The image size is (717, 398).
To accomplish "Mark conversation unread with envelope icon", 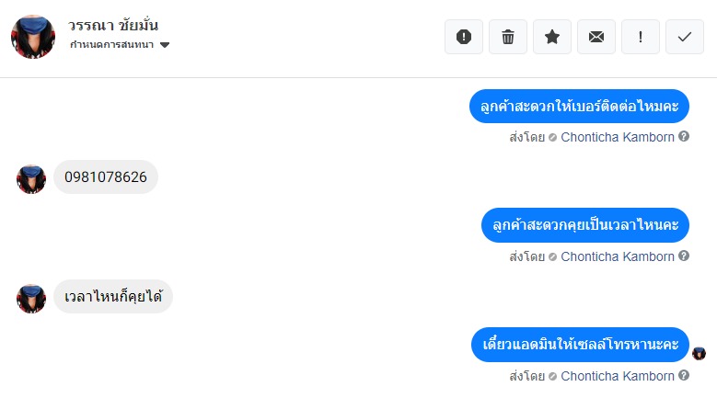I will click(596, 37).
